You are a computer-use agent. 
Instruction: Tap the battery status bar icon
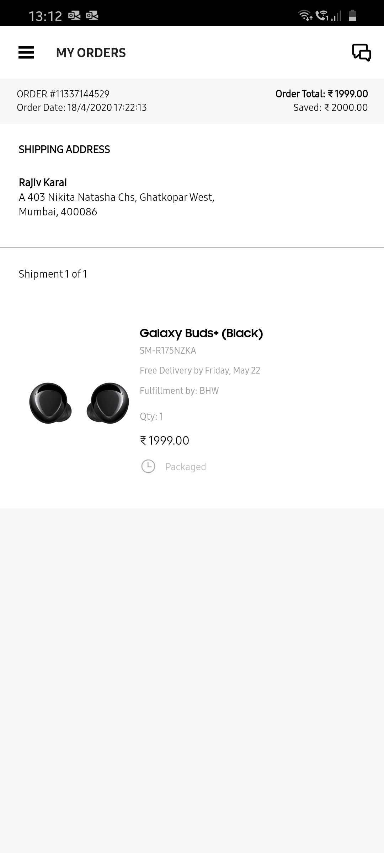click(352, 16)
